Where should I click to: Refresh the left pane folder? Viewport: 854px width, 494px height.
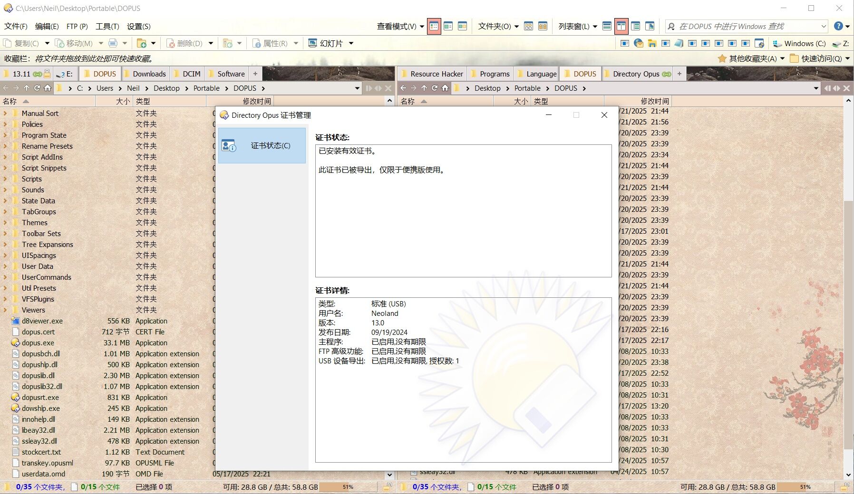(37, 88)
